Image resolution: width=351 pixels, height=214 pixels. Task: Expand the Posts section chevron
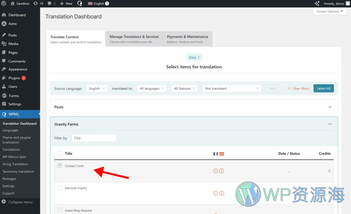coord(330,107)
